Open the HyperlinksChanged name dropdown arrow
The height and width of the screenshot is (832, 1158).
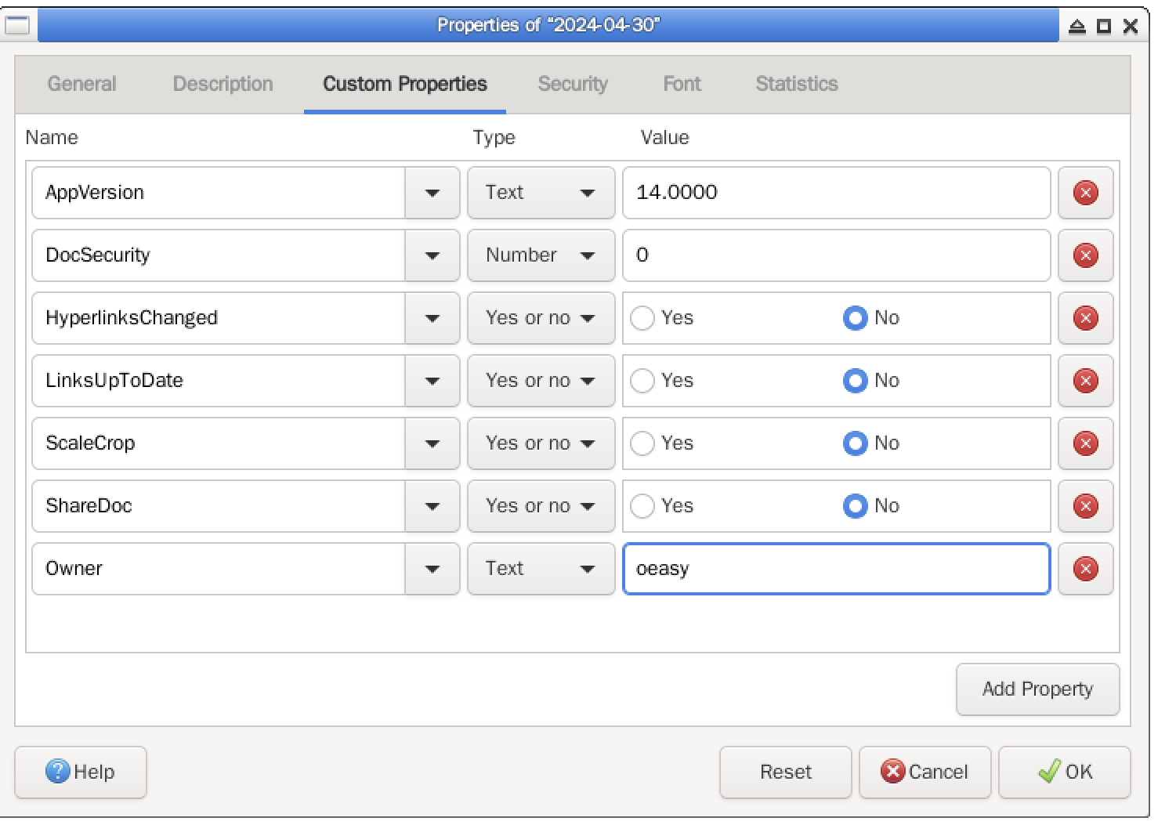pos(432,318)
